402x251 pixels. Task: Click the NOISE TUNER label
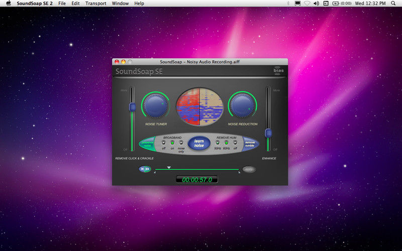coord(156,124)
